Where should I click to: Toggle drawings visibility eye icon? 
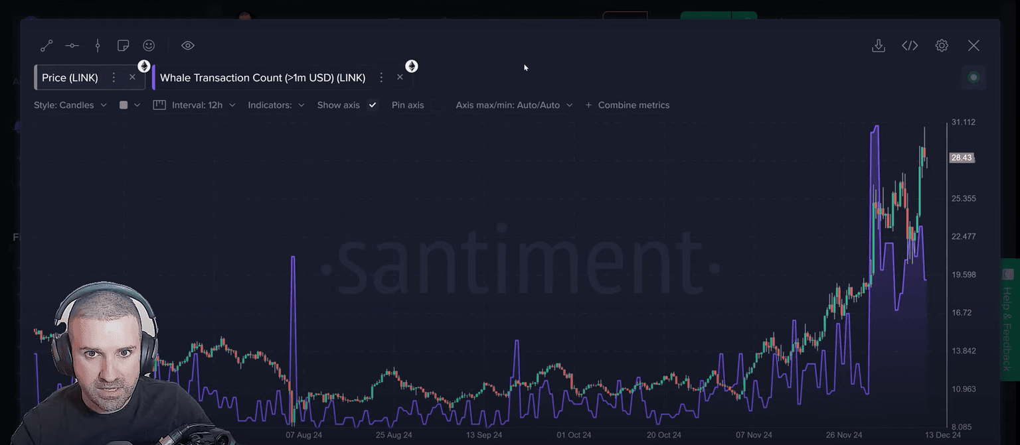pos(188,46)
